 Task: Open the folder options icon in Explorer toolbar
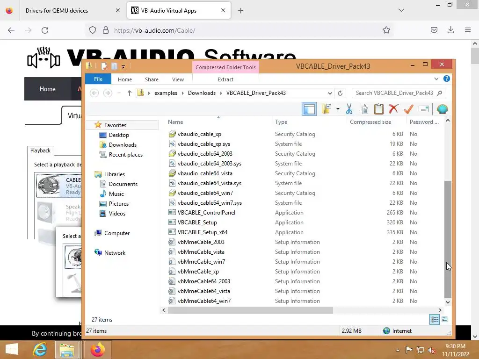[x=327, y=109]
